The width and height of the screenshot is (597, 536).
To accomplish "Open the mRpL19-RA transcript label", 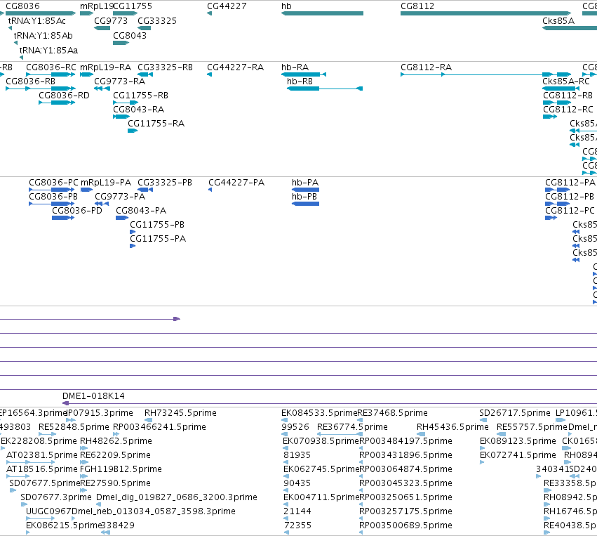I will [105, 67].
